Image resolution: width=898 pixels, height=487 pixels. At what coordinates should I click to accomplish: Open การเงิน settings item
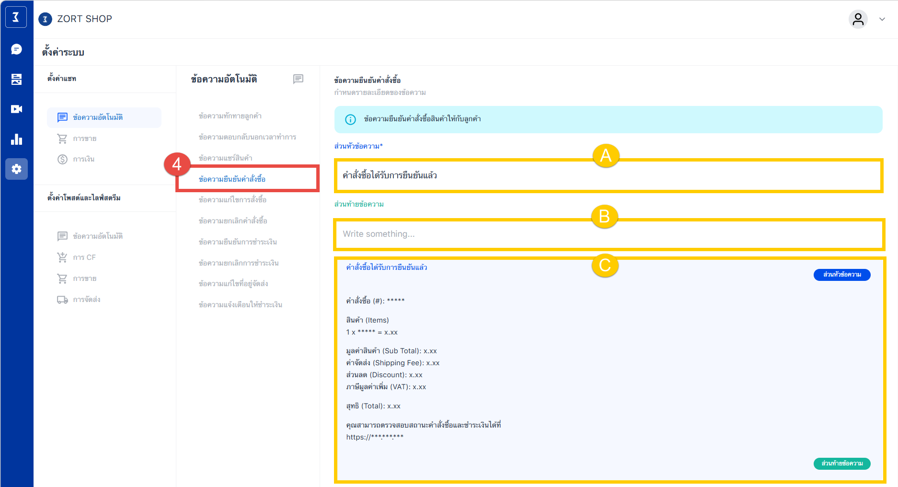tap(84, 159)
